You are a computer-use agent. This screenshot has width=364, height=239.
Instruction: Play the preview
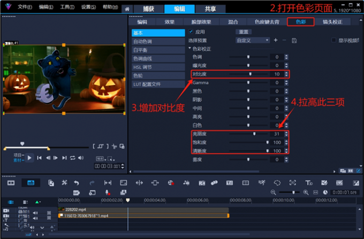pos(29,158)
